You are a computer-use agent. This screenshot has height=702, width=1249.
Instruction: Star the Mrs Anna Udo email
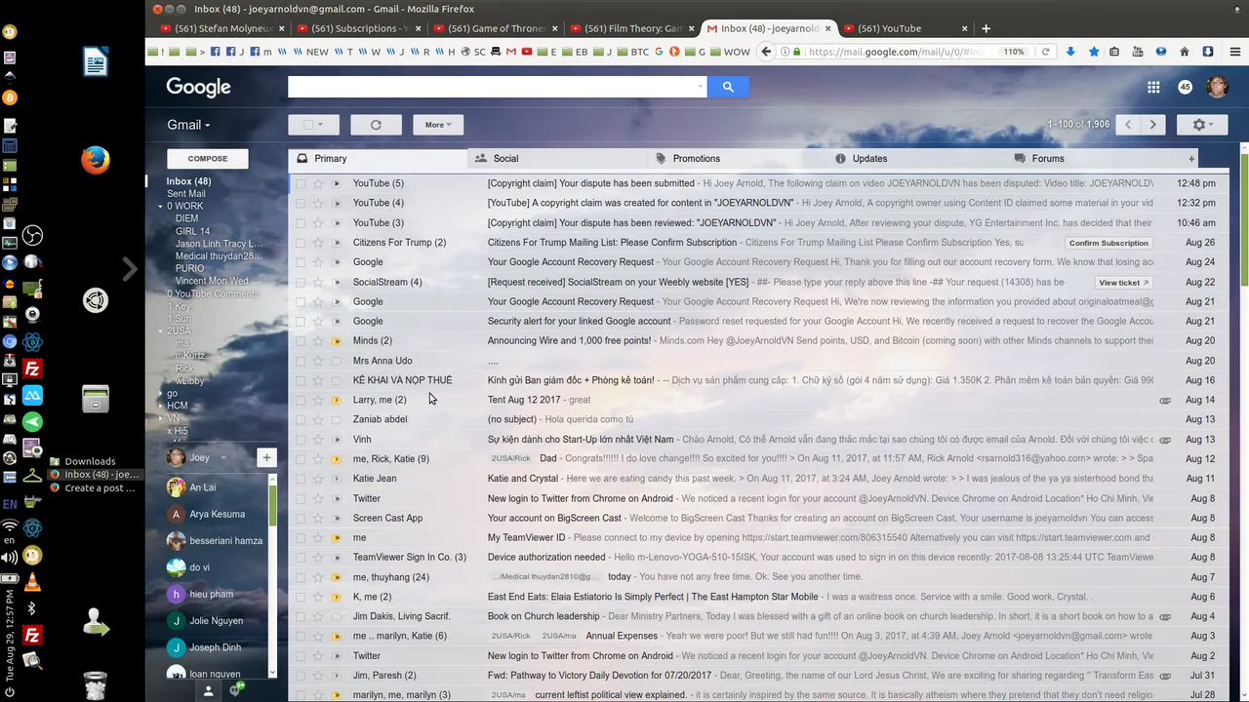point(318,361)
